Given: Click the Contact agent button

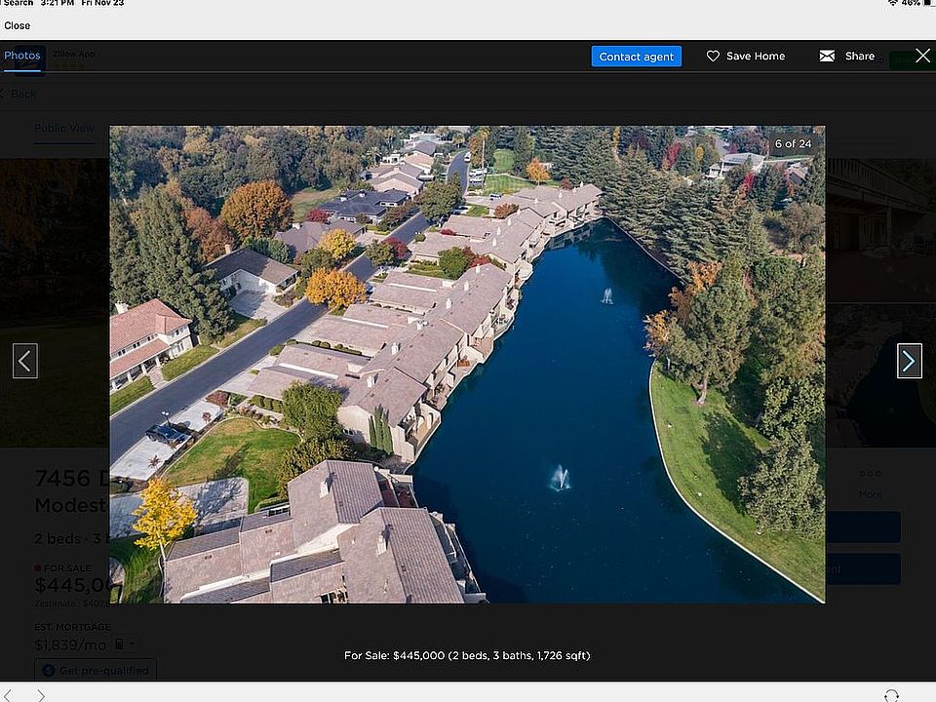Looking at the screenshot, I should click(x=637, y=57).
